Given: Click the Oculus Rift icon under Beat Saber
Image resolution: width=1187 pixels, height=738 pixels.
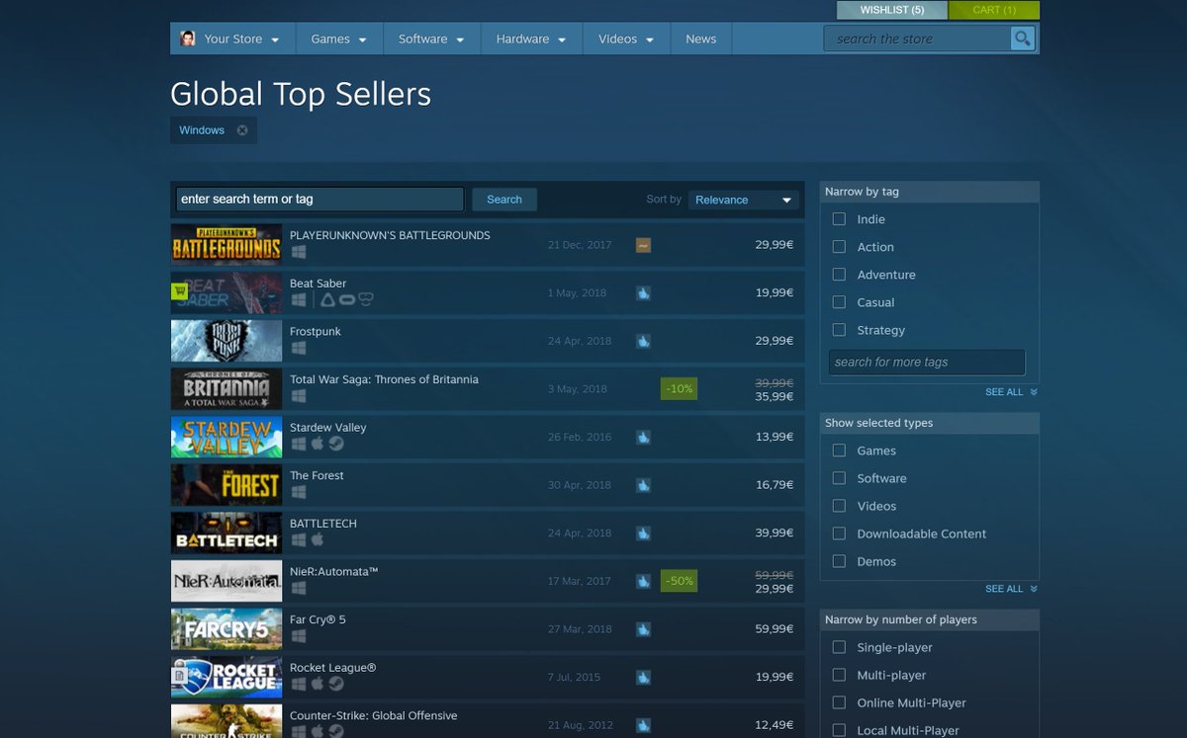Looking at the screenshot, I should click(x=347, y=299).
